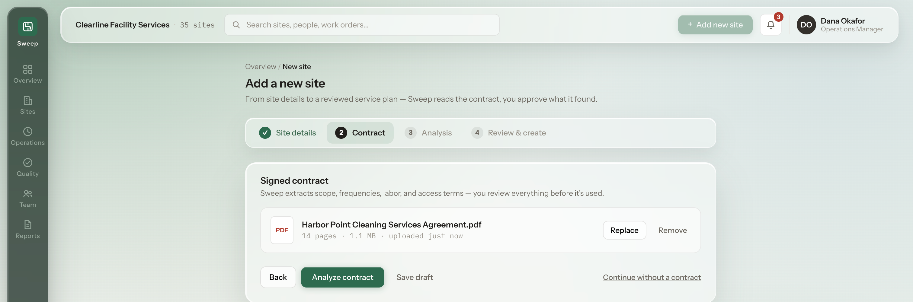This screenshot has width=913, height=302.
Task: Open the Sites building icon
Action: point(28,100)
